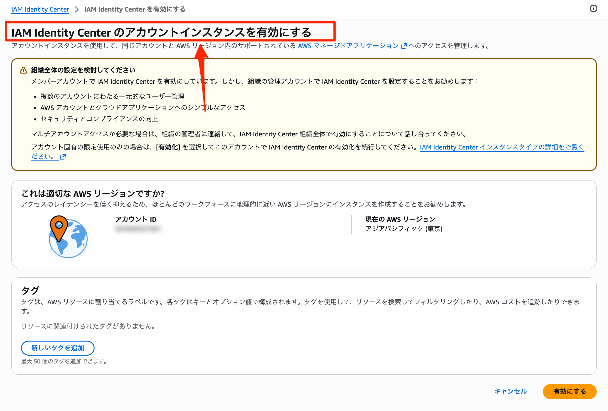Click the region value アジアパシフィック (東京)

pyautogui.click(x=404, y=229)
